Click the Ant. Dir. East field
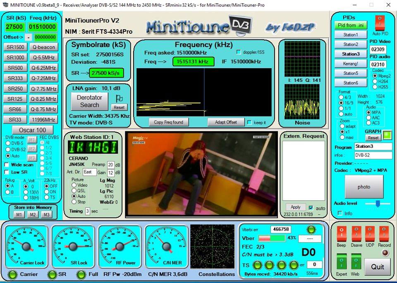397x283 pixels. (89, 172)
